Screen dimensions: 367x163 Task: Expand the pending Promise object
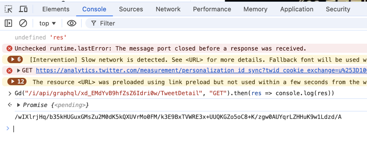(19, 105)
